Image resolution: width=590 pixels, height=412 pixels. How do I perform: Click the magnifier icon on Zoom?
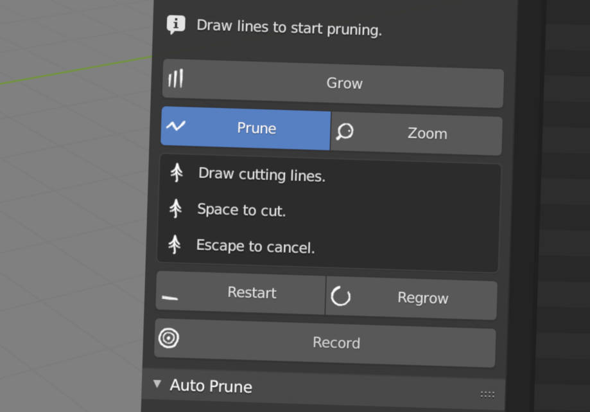pos(345,131)
